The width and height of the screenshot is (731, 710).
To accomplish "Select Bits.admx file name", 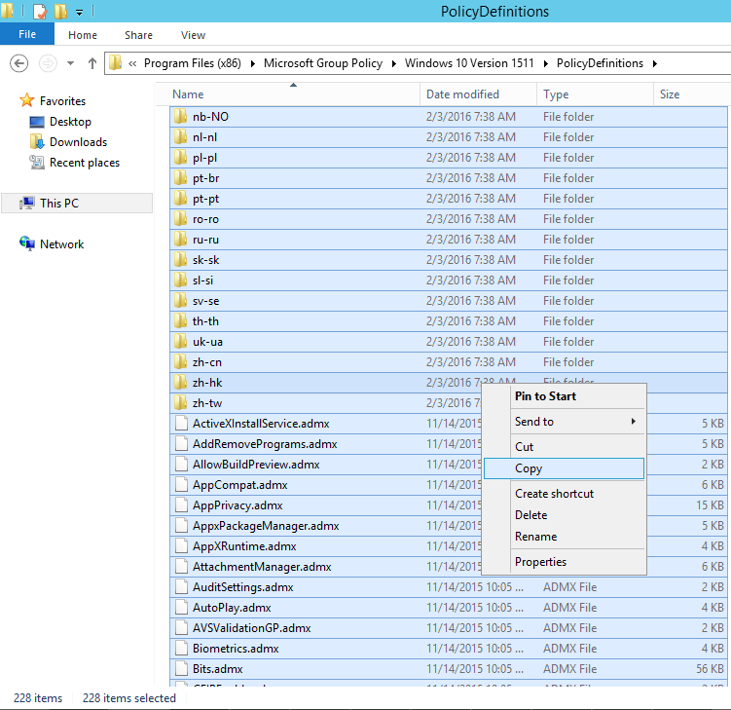I will (218, 669).
